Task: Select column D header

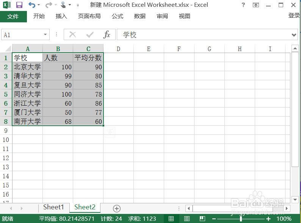Action: [118, 49]
